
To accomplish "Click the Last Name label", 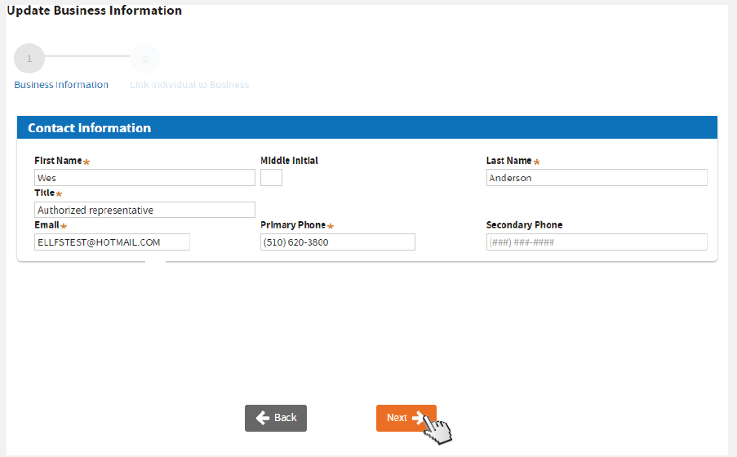I will coord(508,161).
